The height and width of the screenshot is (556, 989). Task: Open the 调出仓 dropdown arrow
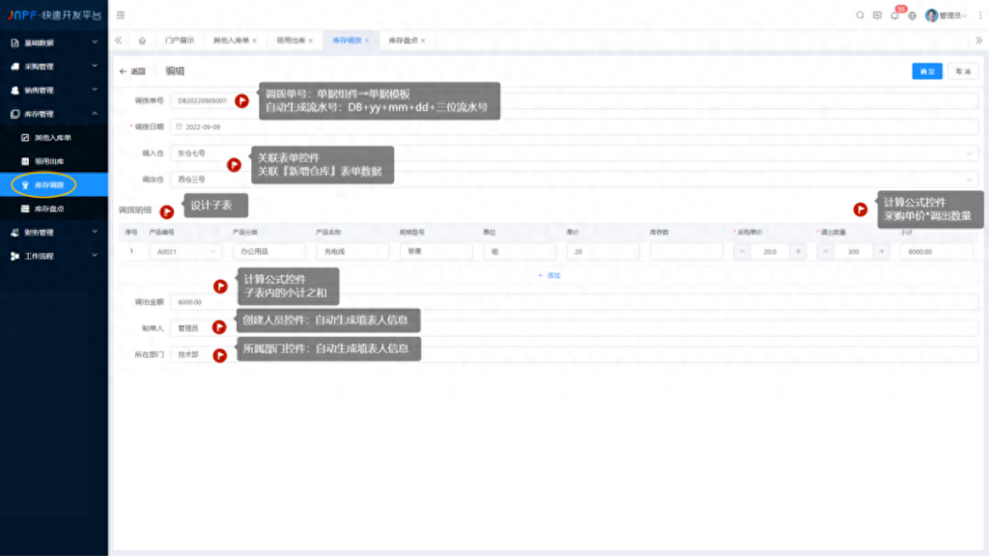tap(970, 180)
